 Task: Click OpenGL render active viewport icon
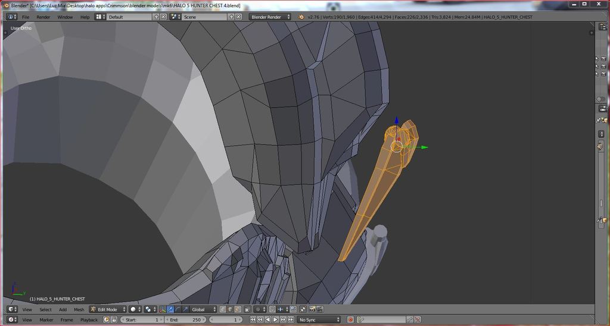[312, 309]
